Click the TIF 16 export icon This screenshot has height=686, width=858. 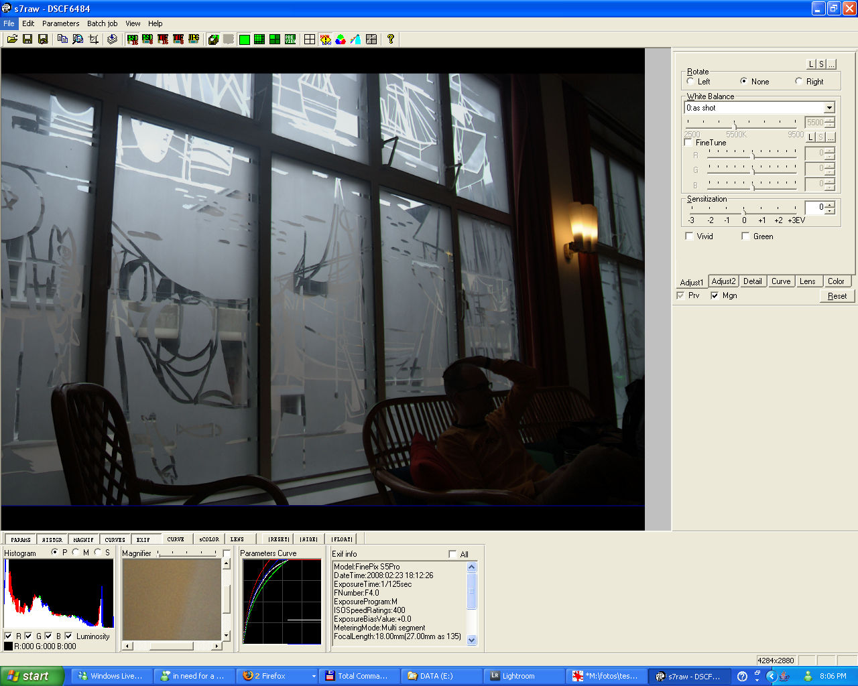pyautogui.click(x=163, y=40)
